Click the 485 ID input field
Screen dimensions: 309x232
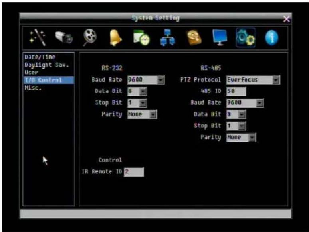pyautogui.click(x=236, y=91)
